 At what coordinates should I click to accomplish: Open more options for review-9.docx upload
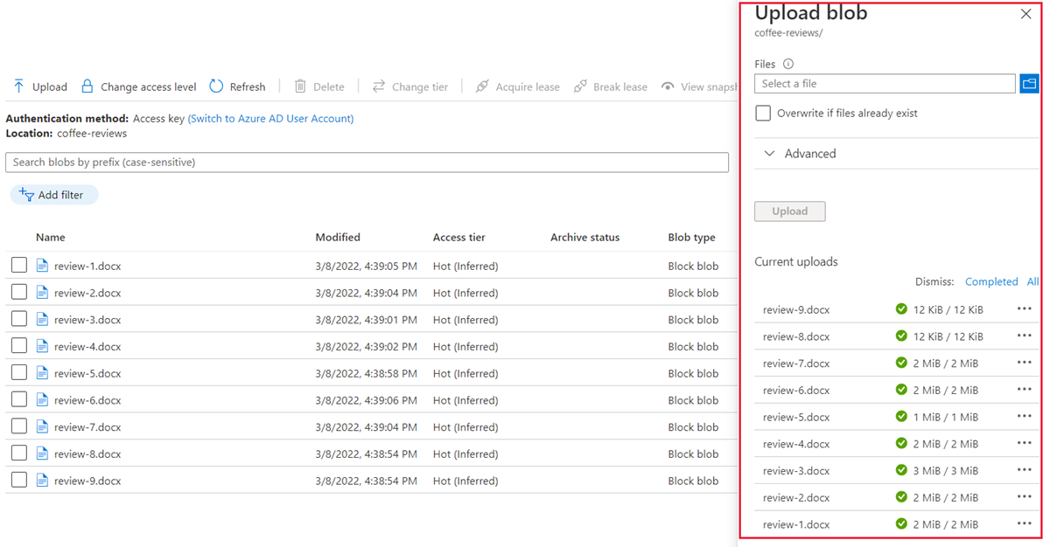(1025, 309)
